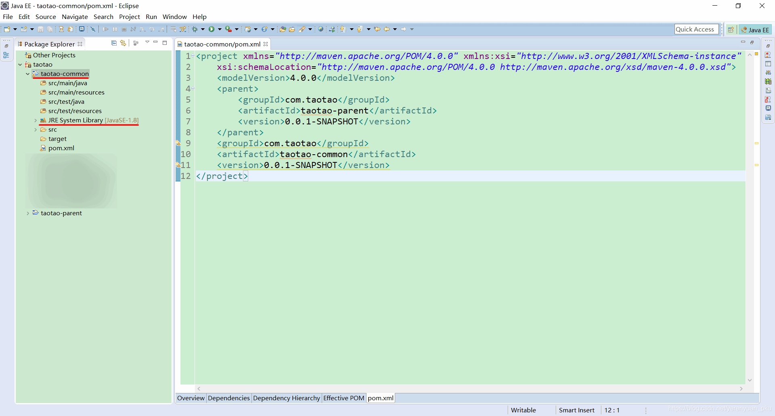The height and width of the screenshot is (416, 775).
Task: Click the Last Edit Location icon
Action: pos(377,29)
